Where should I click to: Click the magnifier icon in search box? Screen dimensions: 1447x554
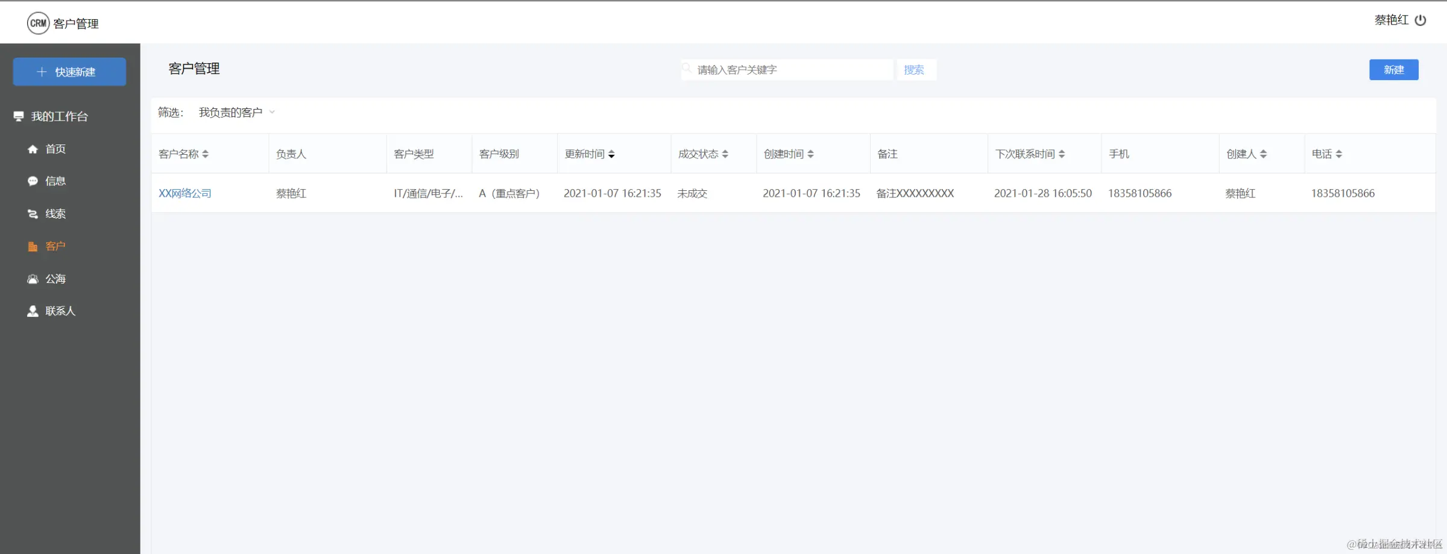click(x=687, y=68)
